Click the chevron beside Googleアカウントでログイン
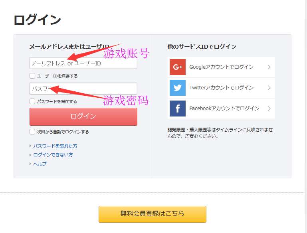The height and width of the screenshot is (233, 307). pos(269,67)
